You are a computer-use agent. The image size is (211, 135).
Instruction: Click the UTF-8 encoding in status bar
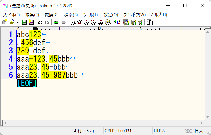[x=159, y=131]
